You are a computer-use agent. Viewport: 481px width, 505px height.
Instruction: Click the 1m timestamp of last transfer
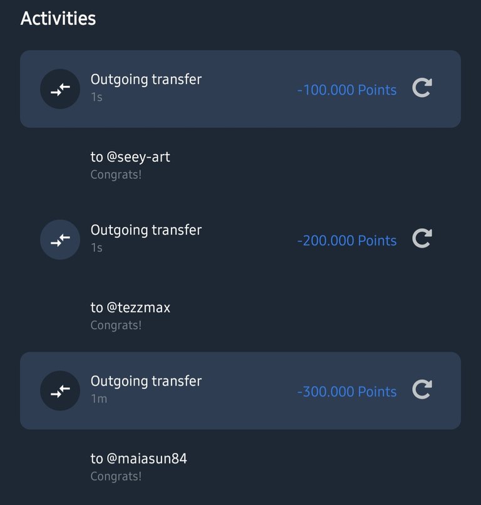99,398
